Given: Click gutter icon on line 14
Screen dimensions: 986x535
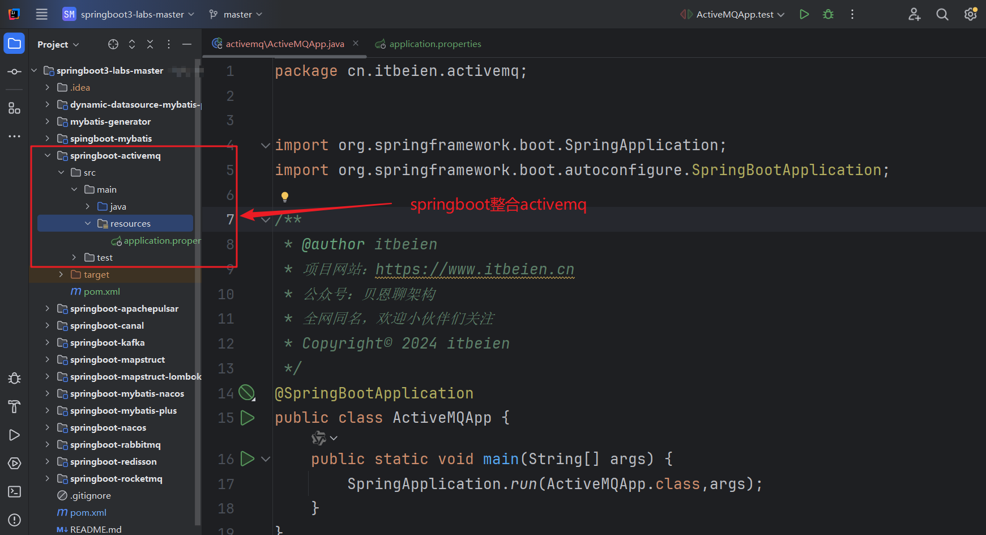Looking at the screenshot, I should (247, 392).
